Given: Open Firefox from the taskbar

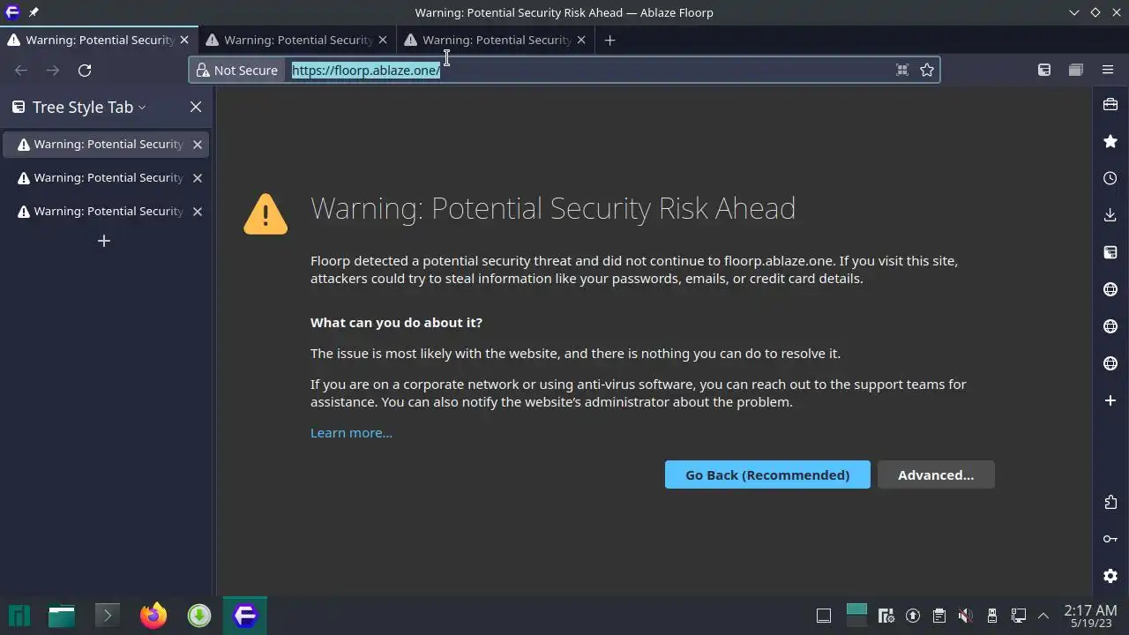Looking at the screenshot, I should coord(153,615).
